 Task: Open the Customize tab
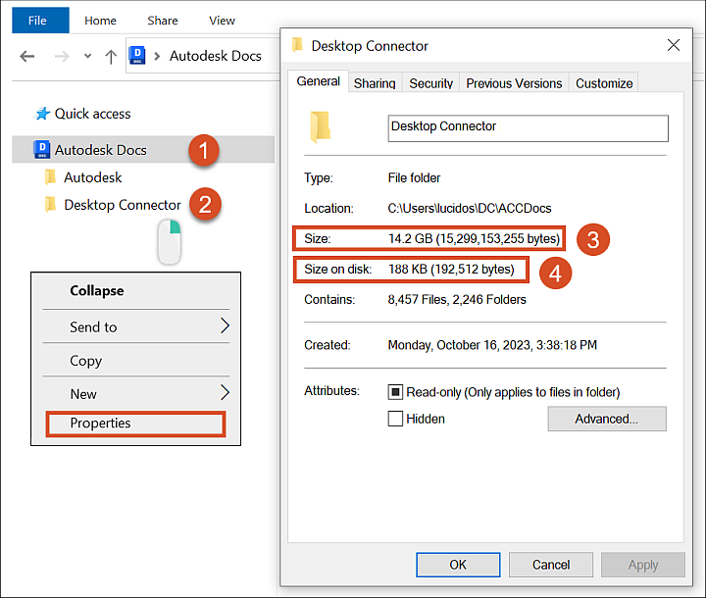[604, 83]
